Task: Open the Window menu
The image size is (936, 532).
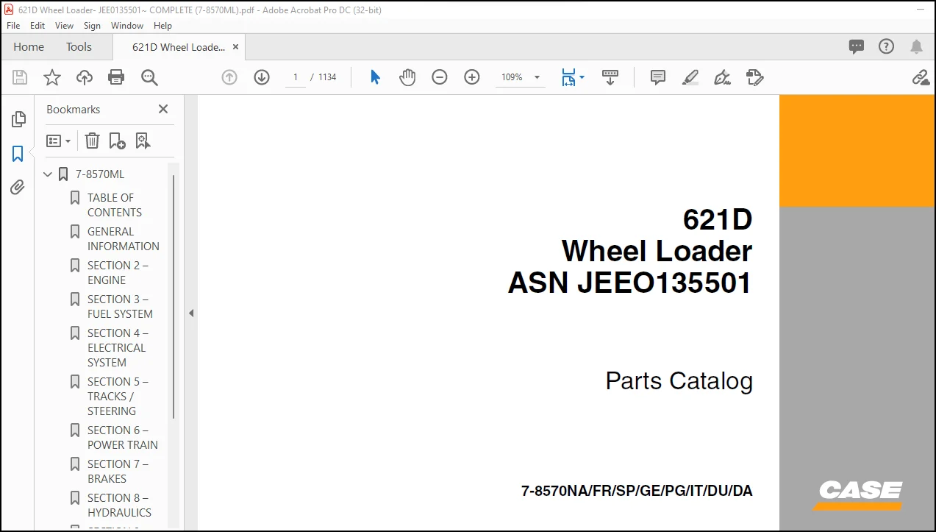Action: tap(127, 25)
